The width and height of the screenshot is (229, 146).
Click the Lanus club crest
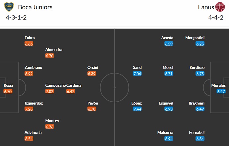220,7
